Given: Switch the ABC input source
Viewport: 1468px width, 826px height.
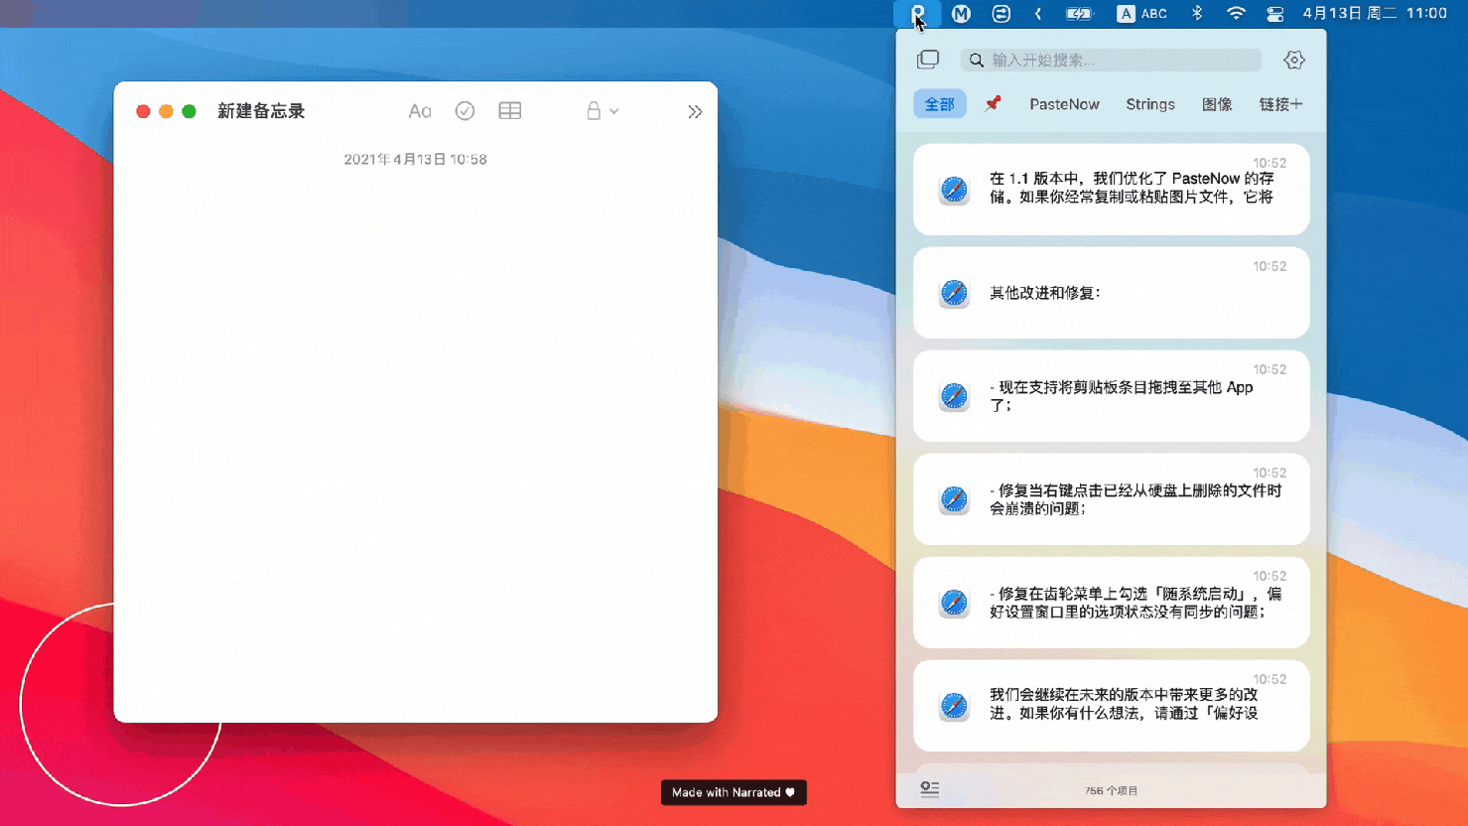Looking at the screenshot, I should point(1142,14).
